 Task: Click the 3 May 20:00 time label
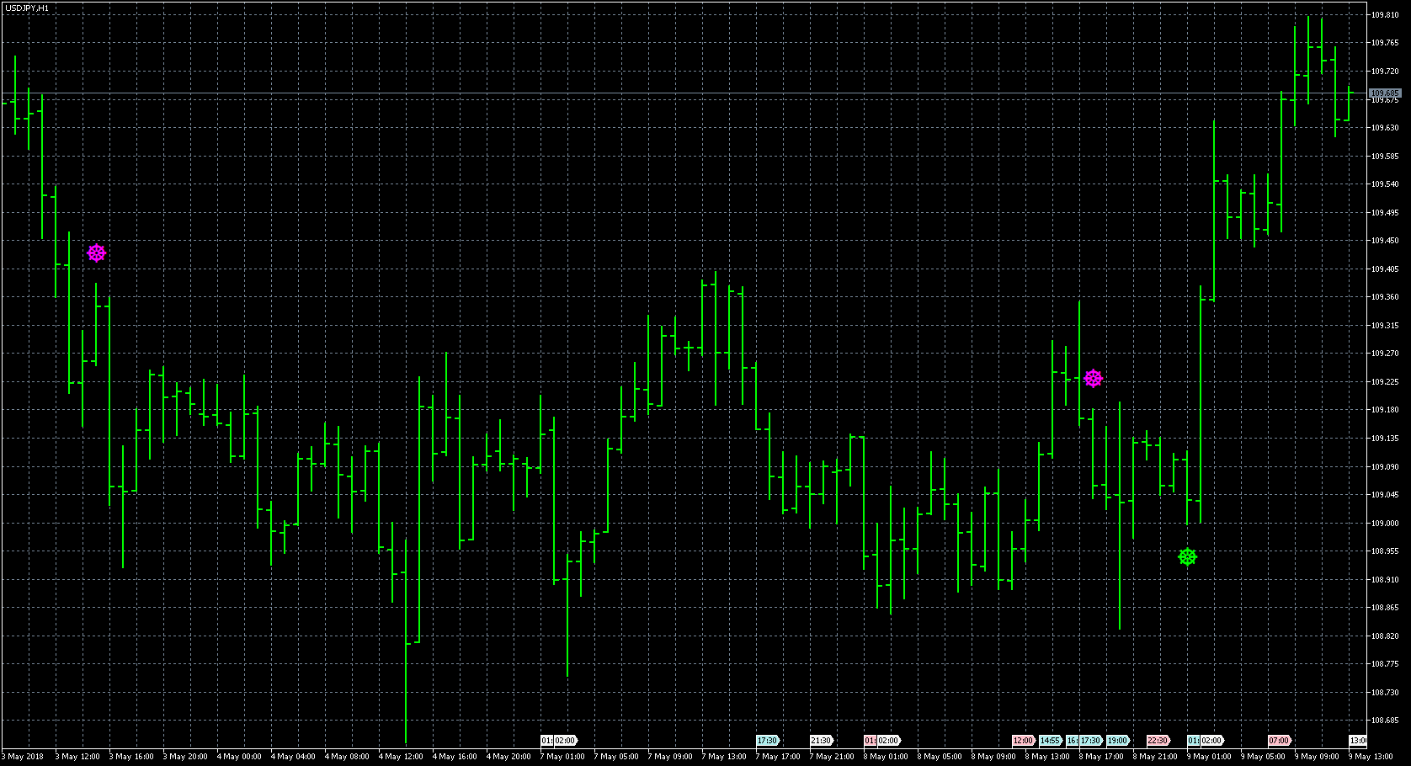[x=185, y=756]
